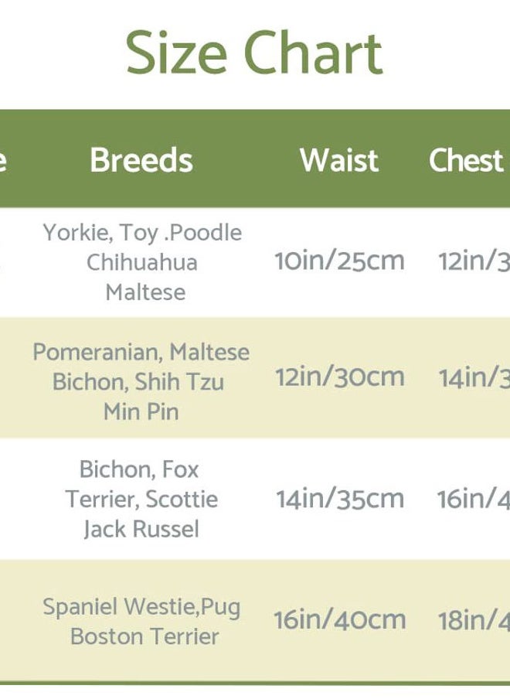The height and width of the screenshot is (699, 510).
Task: Click the Spaniel Westie, Pug text
Action: point(141,608)
